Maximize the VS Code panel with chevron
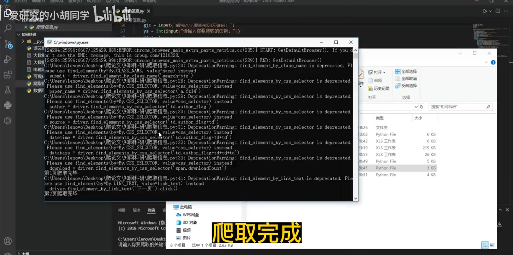 tap(500, 210)
